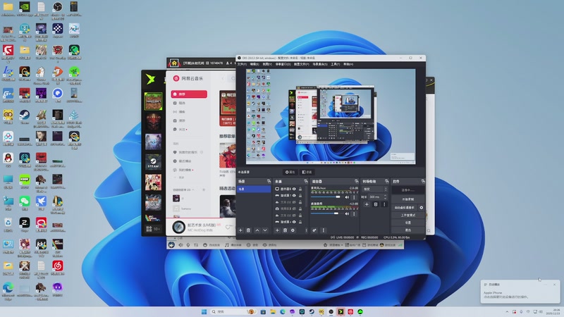
Task: Select the highlighted scene in Scenes list
Action: tap(254, 189)
